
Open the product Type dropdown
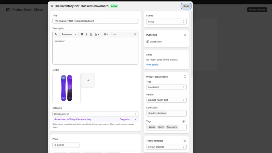click(x=166, y=87)
